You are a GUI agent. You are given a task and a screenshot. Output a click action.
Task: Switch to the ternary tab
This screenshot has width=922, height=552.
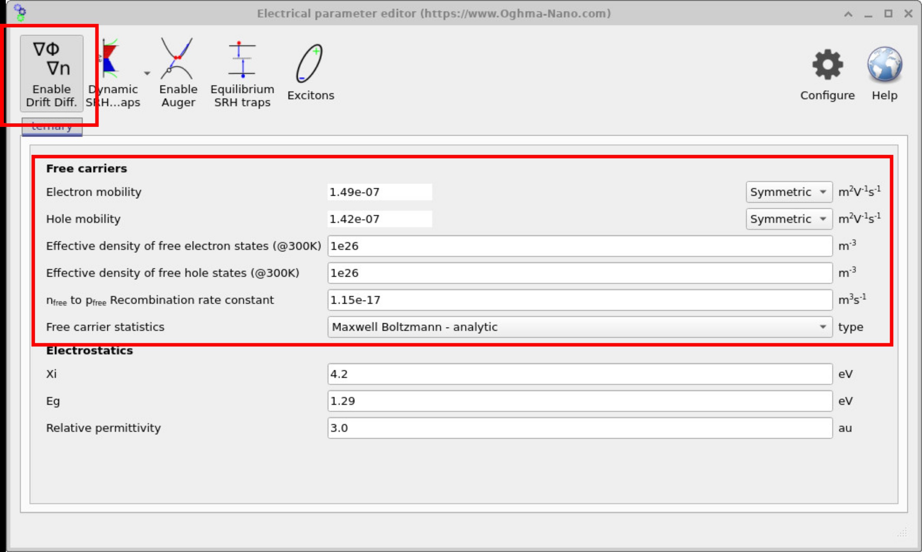pyautogui.click(x=52, y=126)
